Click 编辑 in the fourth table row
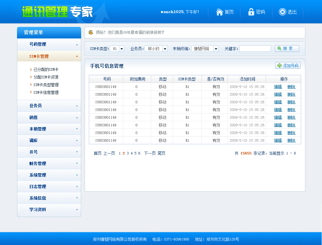The image size is (322, 245). coord(278,110)
